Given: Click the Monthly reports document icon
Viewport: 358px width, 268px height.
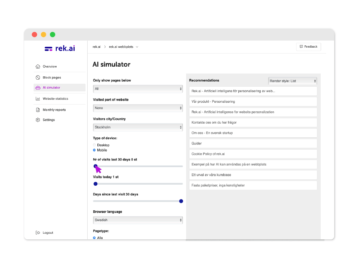Looking at the screenshot, I should point(38,110).
